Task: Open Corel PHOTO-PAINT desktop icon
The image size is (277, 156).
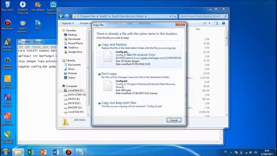Action: (x=7, y=119)
